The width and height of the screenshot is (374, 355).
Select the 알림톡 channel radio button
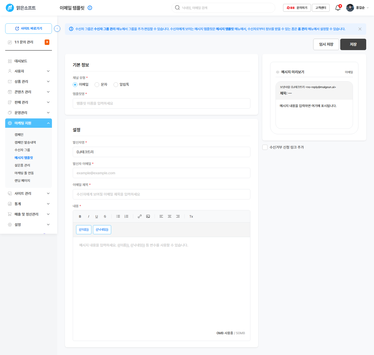(x=116, y=85)
